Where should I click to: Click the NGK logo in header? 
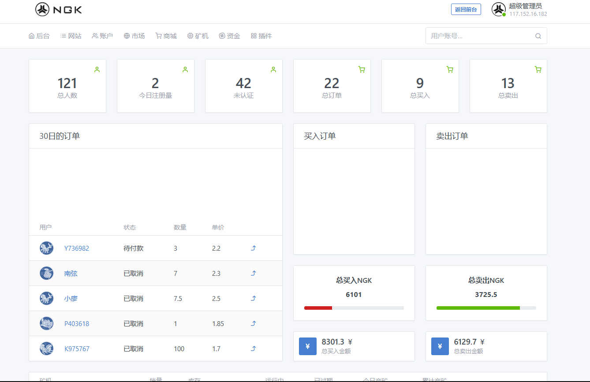59,9
